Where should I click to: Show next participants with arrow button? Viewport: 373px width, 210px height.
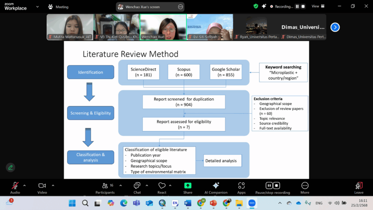coord(335,27)
